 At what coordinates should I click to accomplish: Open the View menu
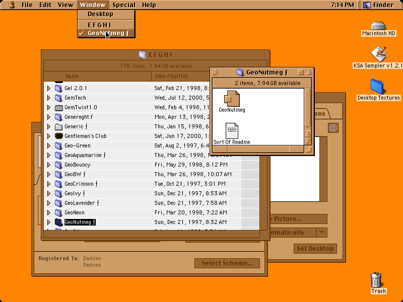coord(65,5)
